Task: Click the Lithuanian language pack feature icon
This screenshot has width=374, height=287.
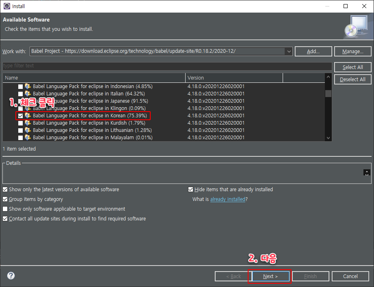Action: pos(28,130)
